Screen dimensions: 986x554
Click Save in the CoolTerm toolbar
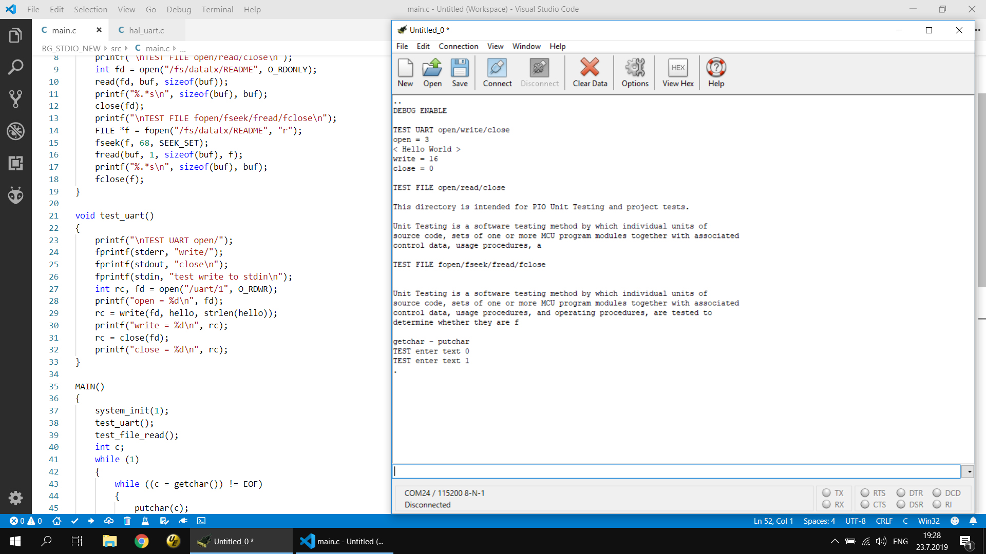(x=460, y=73)
